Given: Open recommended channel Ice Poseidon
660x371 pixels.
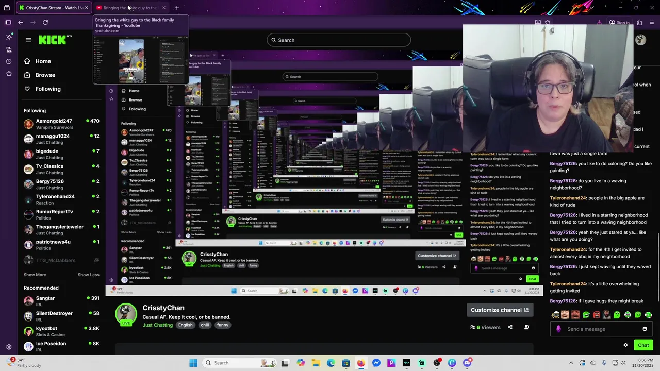Looking at the screenshot, I should [61, 346].
